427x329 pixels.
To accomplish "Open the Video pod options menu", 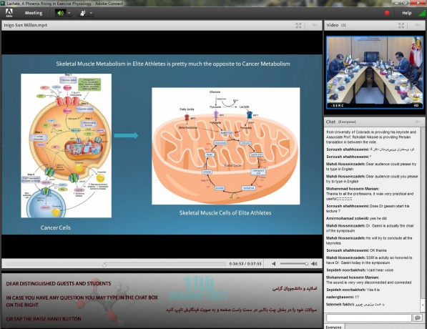I will (417, 25).
